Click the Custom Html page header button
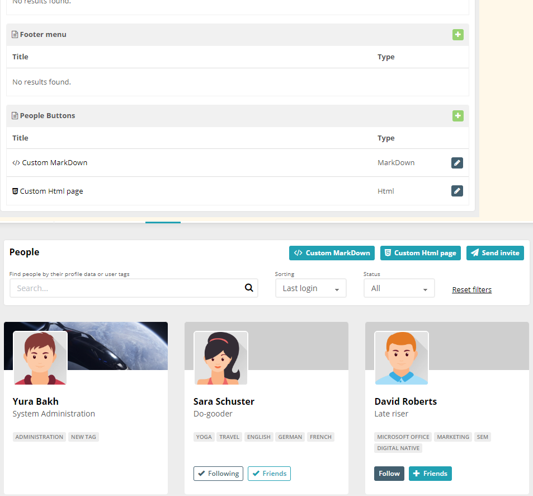533x496 pixels. [x=420, y=252]
